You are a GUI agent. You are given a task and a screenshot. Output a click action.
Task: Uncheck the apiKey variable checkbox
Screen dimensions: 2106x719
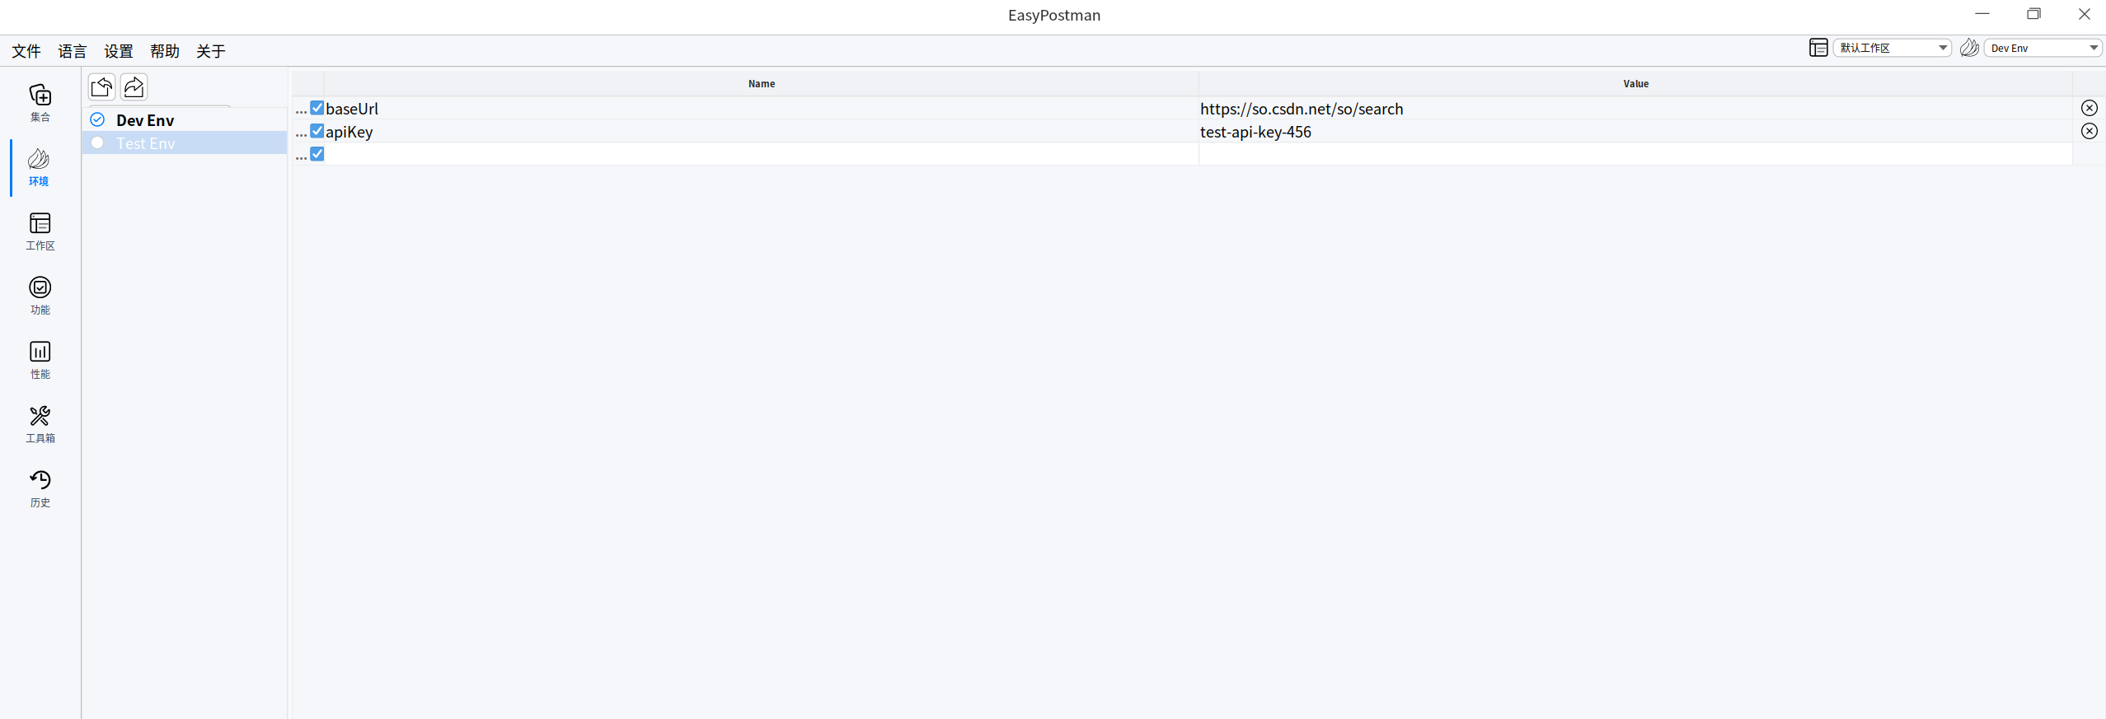coord(317,131)
